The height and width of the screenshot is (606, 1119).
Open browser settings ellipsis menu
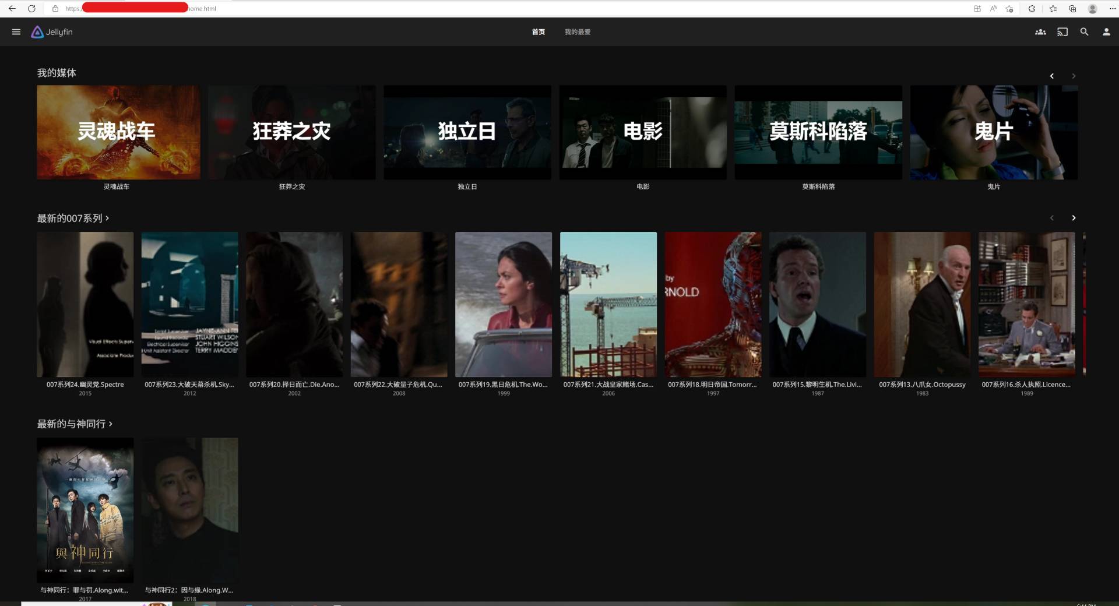click(x=1112, y=9)
